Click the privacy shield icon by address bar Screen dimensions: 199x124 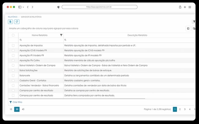58,7
